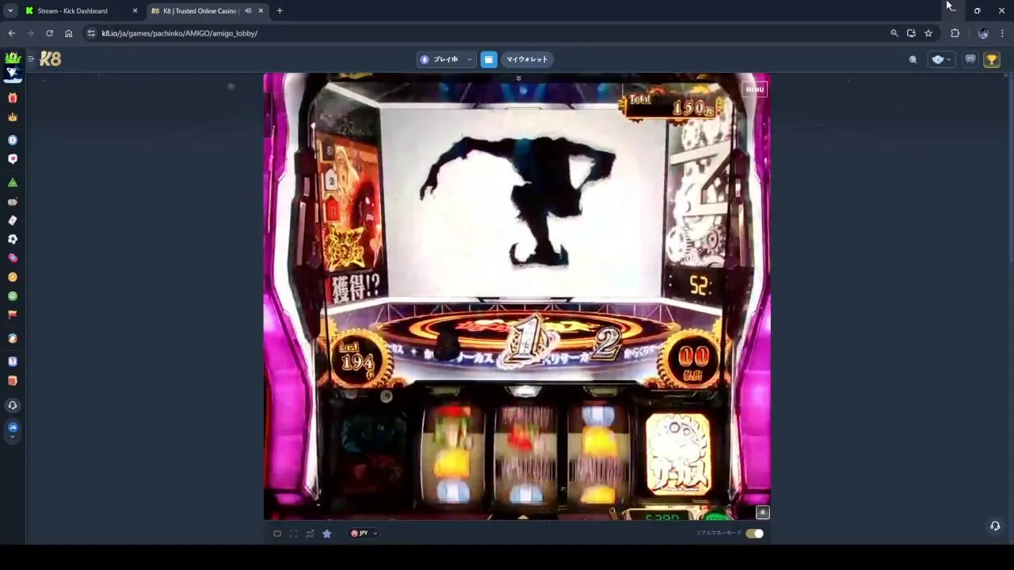Click the green circle sidebar icon

[x=13, y=296]
